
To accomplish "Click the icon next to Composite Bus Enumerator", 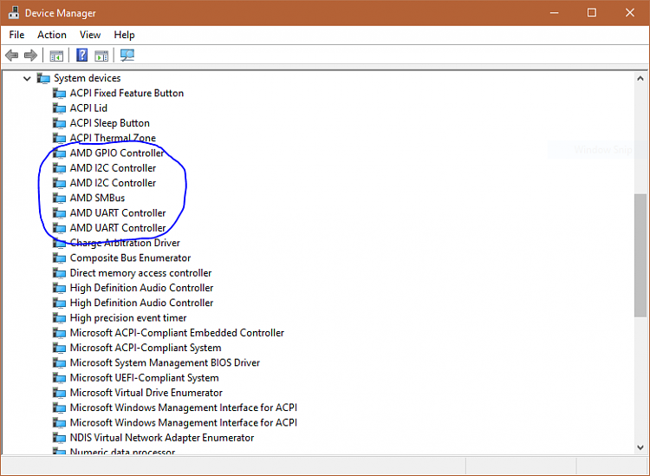I will pos(59,258).
